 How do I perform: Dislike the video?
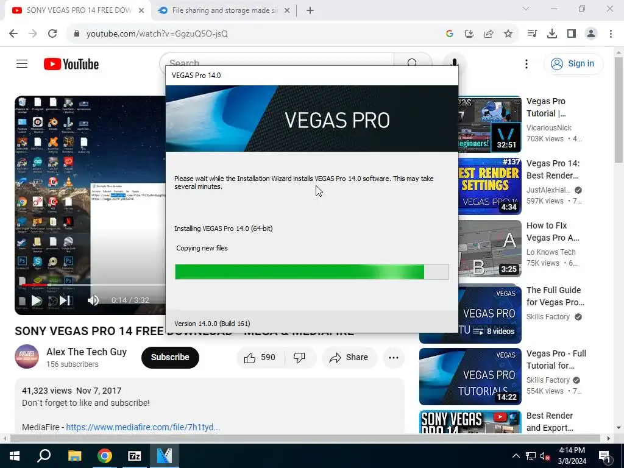(x=300, y=357)
